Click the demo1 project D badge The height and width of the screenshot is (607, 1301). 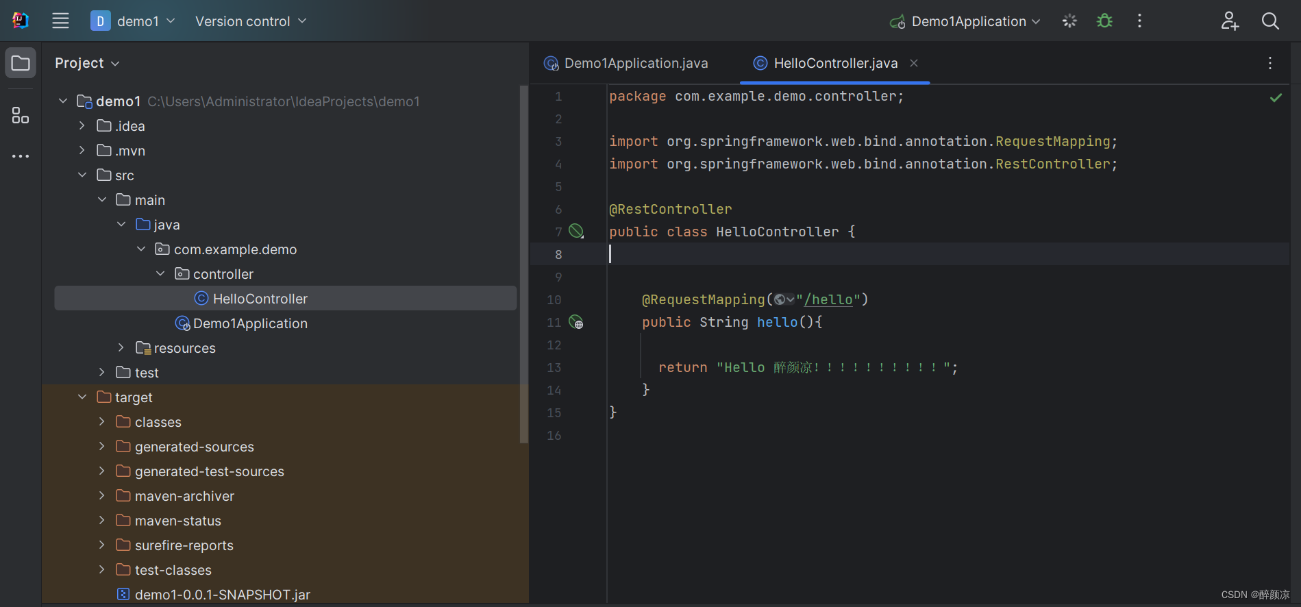(100, 21)
